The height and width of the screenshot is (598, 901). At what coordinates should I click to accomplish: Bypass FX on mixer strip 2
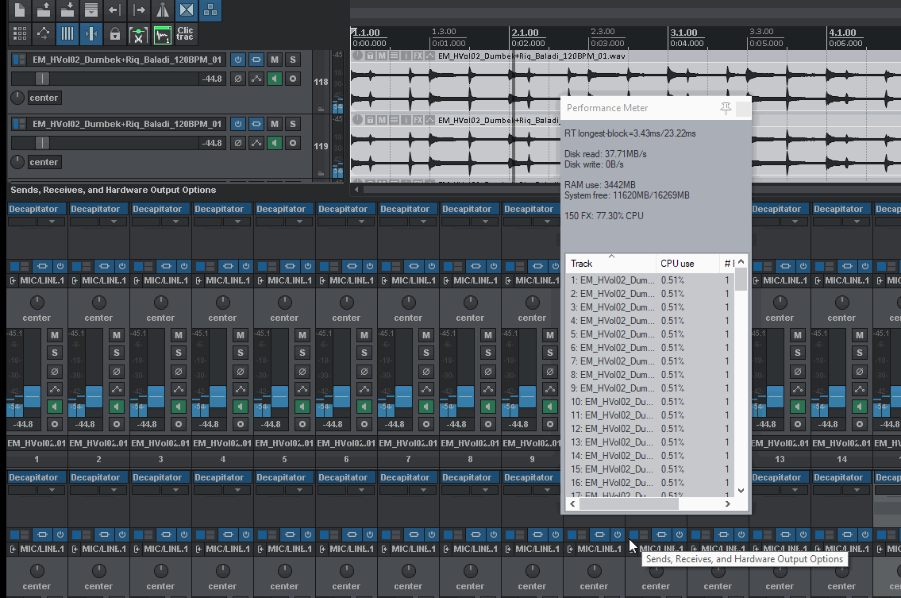[122, 266]
